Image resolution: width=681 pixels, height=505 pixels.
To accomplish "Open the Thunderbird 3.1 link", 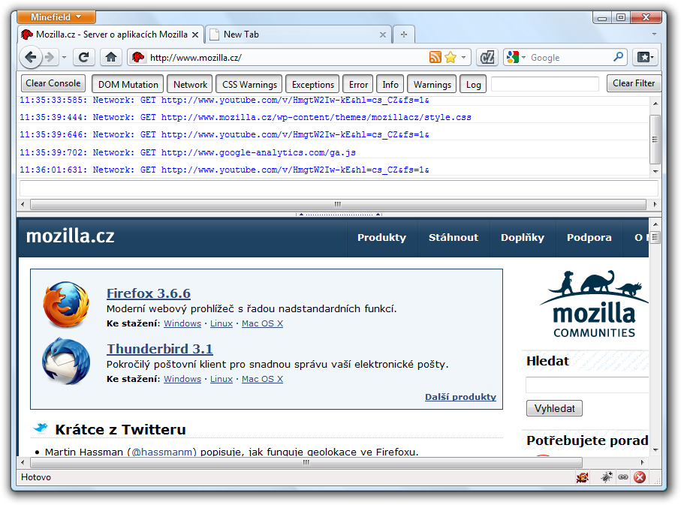I will coord(160,349).
